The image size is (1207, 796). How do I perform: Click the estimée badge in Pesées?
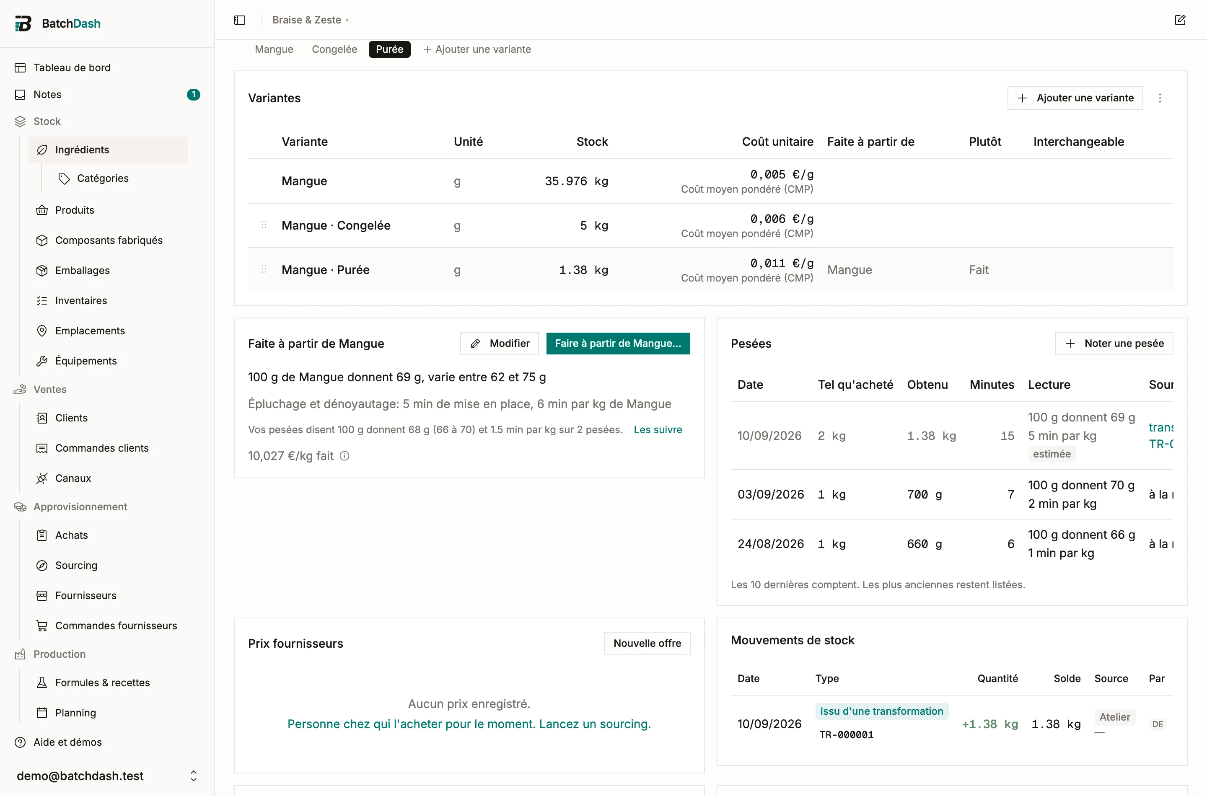click(1052, 454)
